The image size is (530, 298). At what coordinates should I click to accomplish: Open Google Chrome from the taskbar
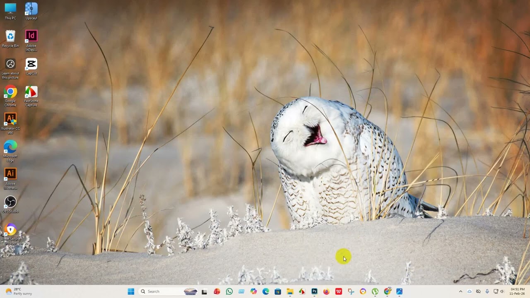tap(387, 291)
